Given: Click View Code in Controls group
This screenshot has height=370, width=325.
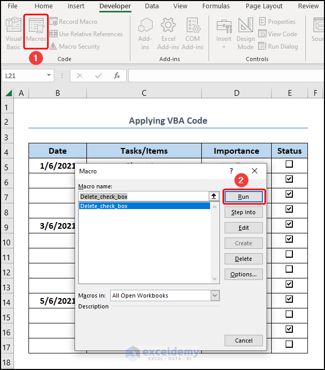Looking at the screenshot, I should (x=278, y=34).
